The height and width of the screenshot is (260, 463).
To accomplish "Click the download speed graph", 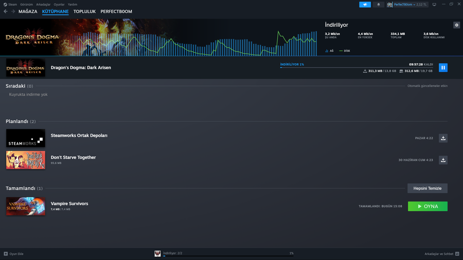I will coord(195,43).
